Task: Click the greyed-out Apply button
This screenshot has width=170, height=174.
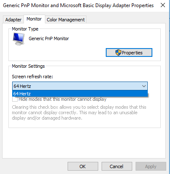Action: tap(151, 166)
